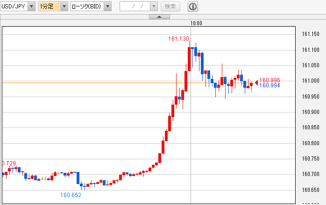Click the 160.652 low price label
Screen dimensions: 326x205
[x=71, y=195]
